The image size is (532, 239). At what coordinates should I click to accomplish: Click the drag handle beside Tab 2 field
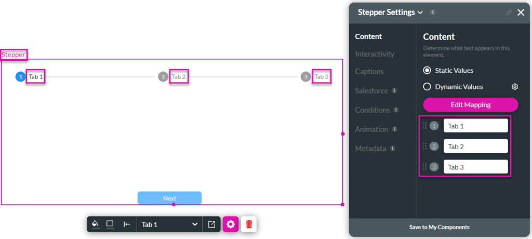coord(424,146)
